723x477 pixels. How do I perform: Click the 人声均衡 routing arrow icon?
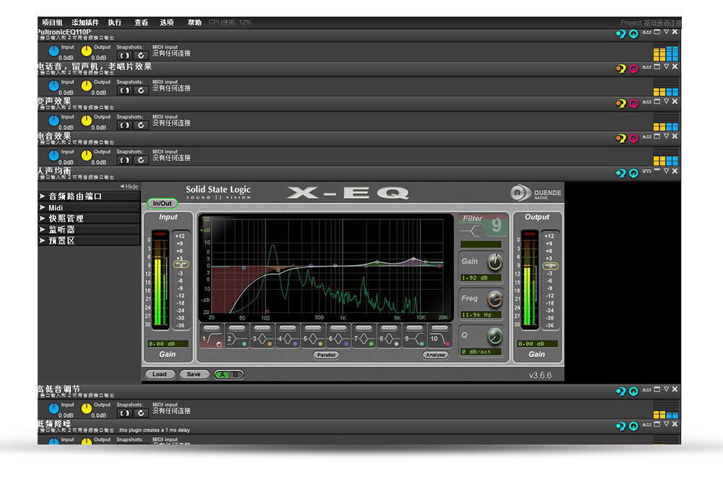621,173
